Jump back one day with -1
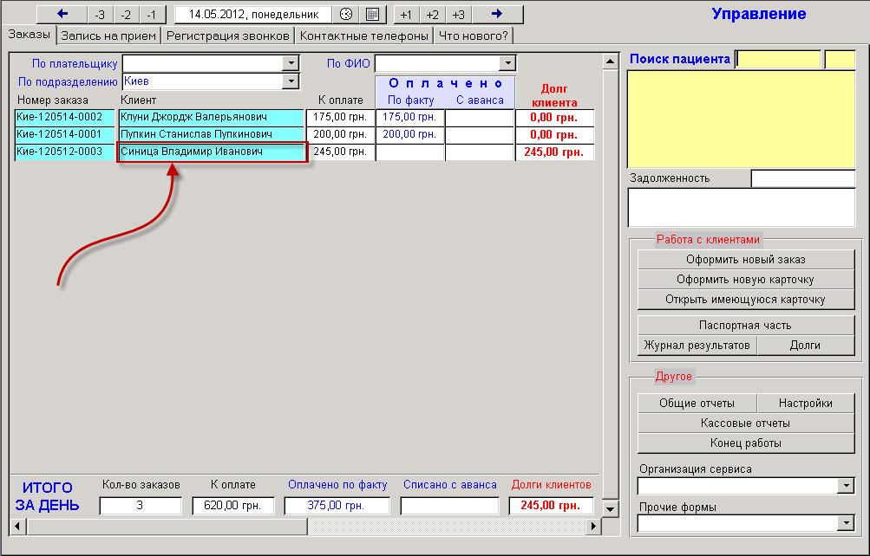 [x=152, y=15]
